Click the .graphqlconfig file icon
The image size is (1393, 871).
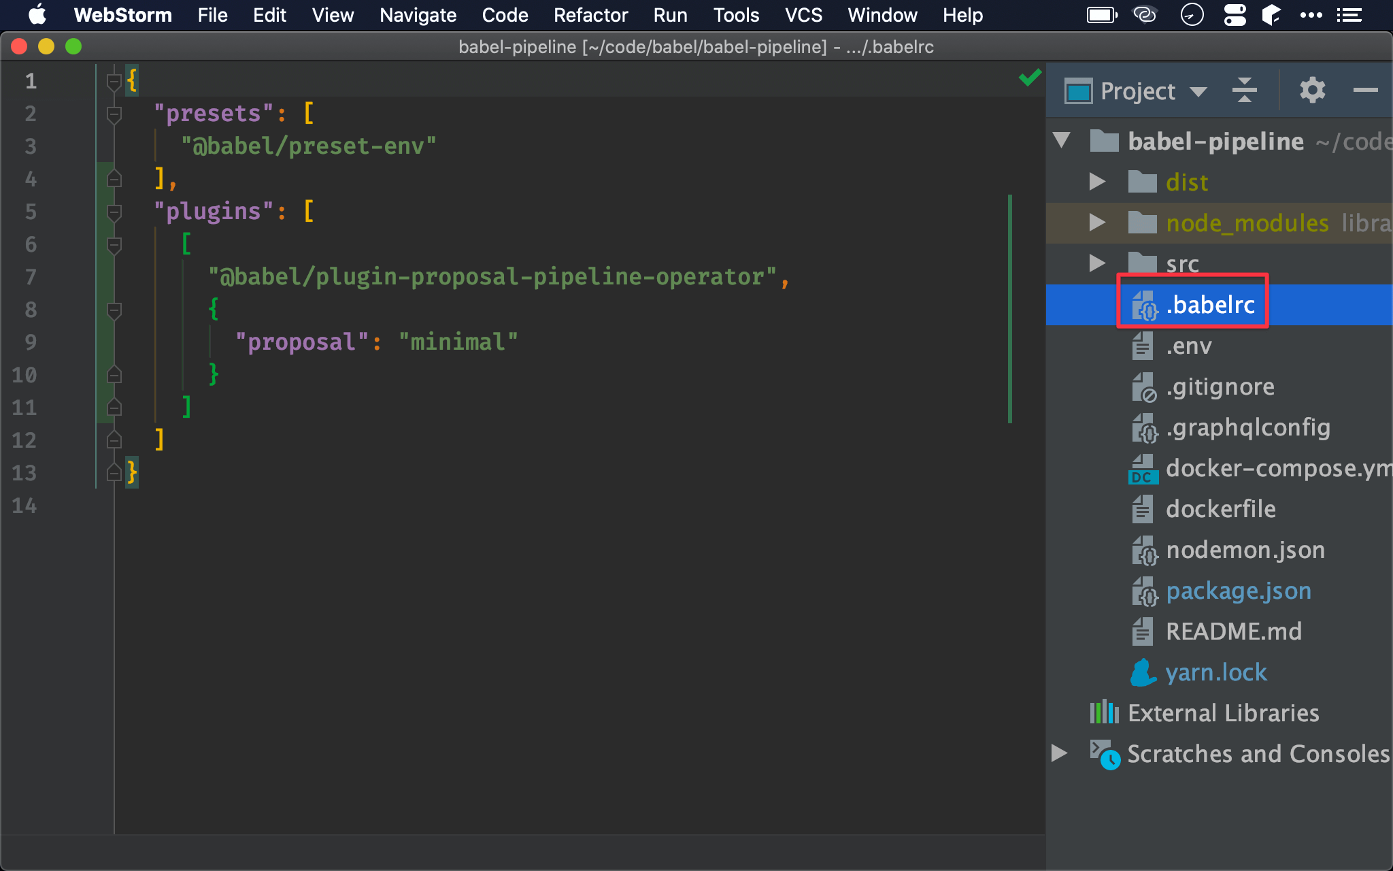click(x=1143, y=427)
